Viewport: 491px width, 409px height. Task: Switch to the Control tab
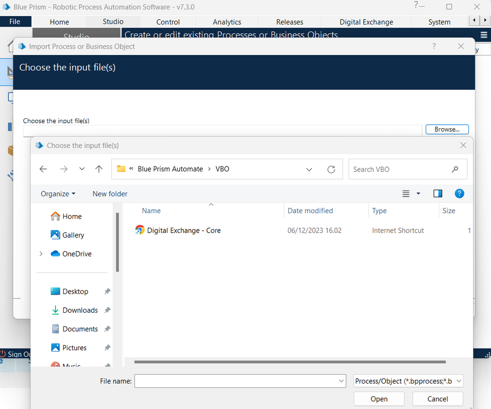pyautogui.click(x=168, y=22)
